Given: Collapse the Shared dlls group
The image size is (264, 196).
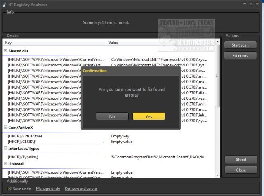Looking at the screenshot, I should pos(5,51).
